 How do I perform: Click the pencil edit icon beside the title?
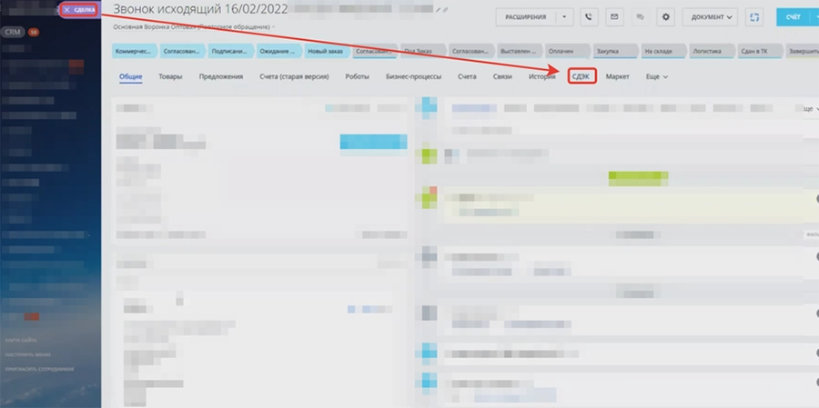tap(438, 10)
